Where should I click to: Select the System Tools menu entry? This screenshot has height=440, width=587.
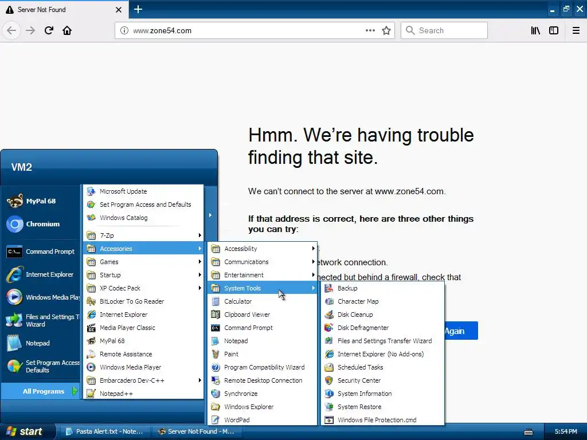tap(263, 288)
